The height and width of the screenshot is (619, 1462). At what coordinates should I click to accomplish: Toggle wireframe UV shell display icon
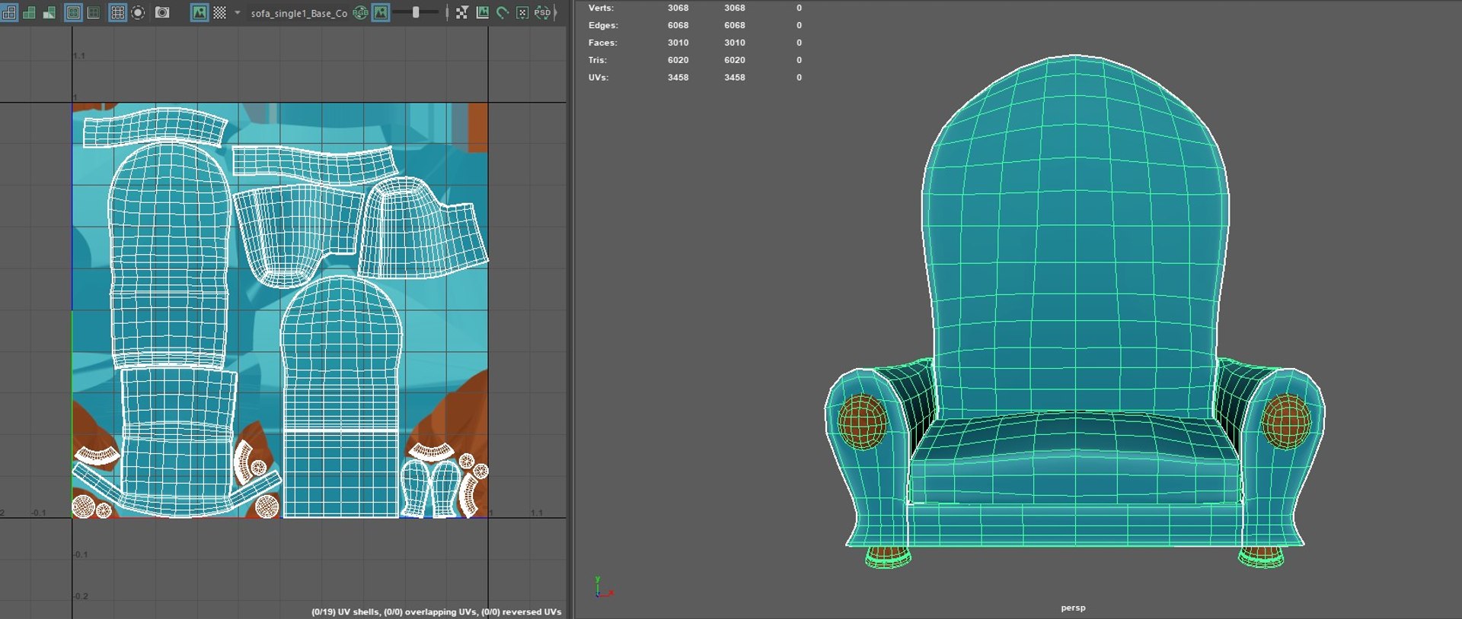(x=9, y=13)
